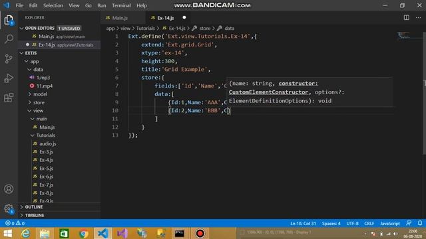Open Visual Studio purple taskbar icon
426x239 pixels.
(122, 233)
